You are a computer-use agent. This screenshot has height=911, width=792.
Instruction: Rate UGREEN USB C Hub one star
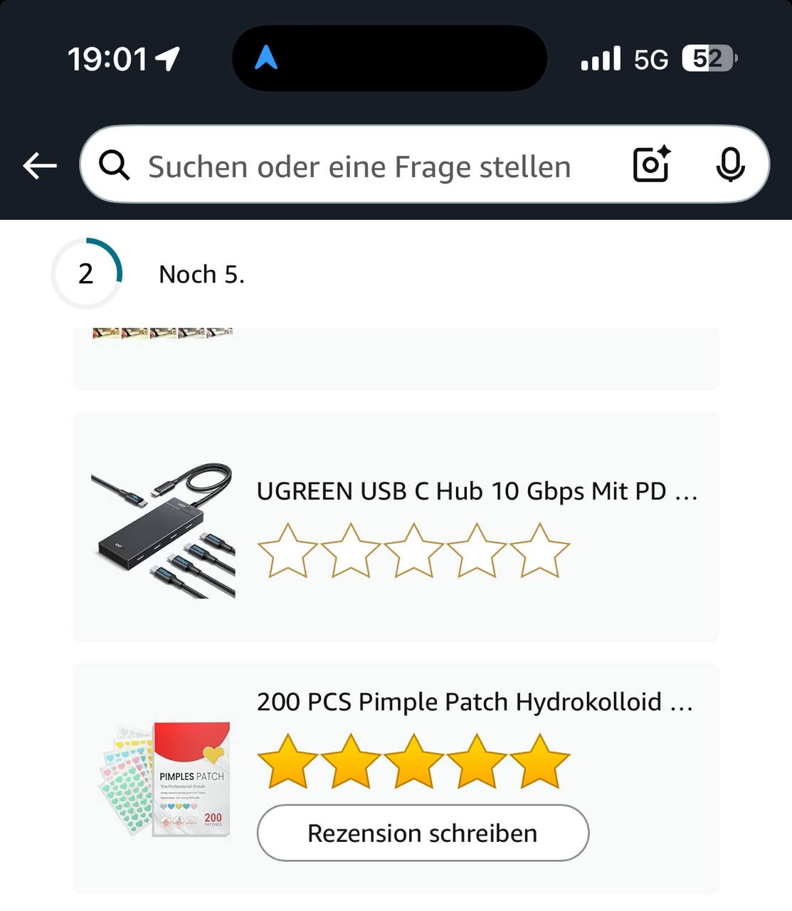[x=287, y=551]
